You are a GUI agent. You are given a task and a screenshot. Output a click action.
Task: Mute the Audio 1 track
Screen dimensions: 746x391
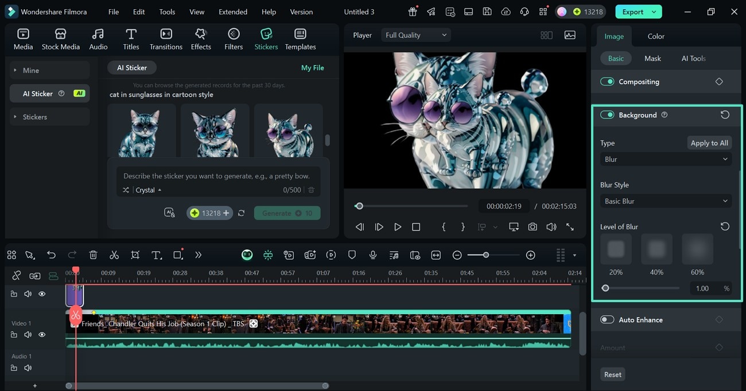pyautogui.click(x=28, y=367)
